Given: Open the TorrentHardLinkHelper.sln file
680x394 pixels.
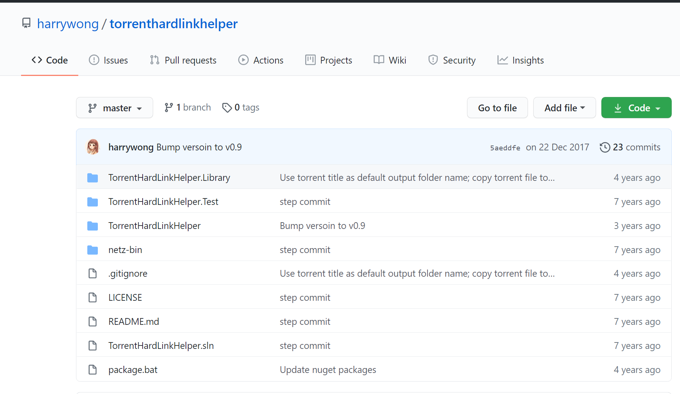Looking at the screenshot, I should point(161,346).
